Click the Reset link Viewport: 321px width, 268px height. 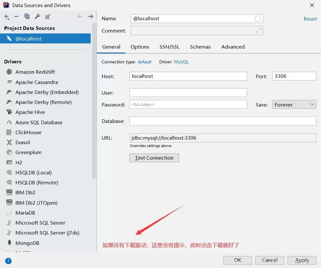[x=310, y=19]
